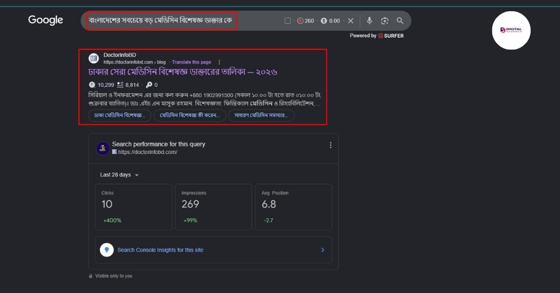Open the DoctorInfoBD site name
This screenshot has height=293, width=560.
click(120, 55)
